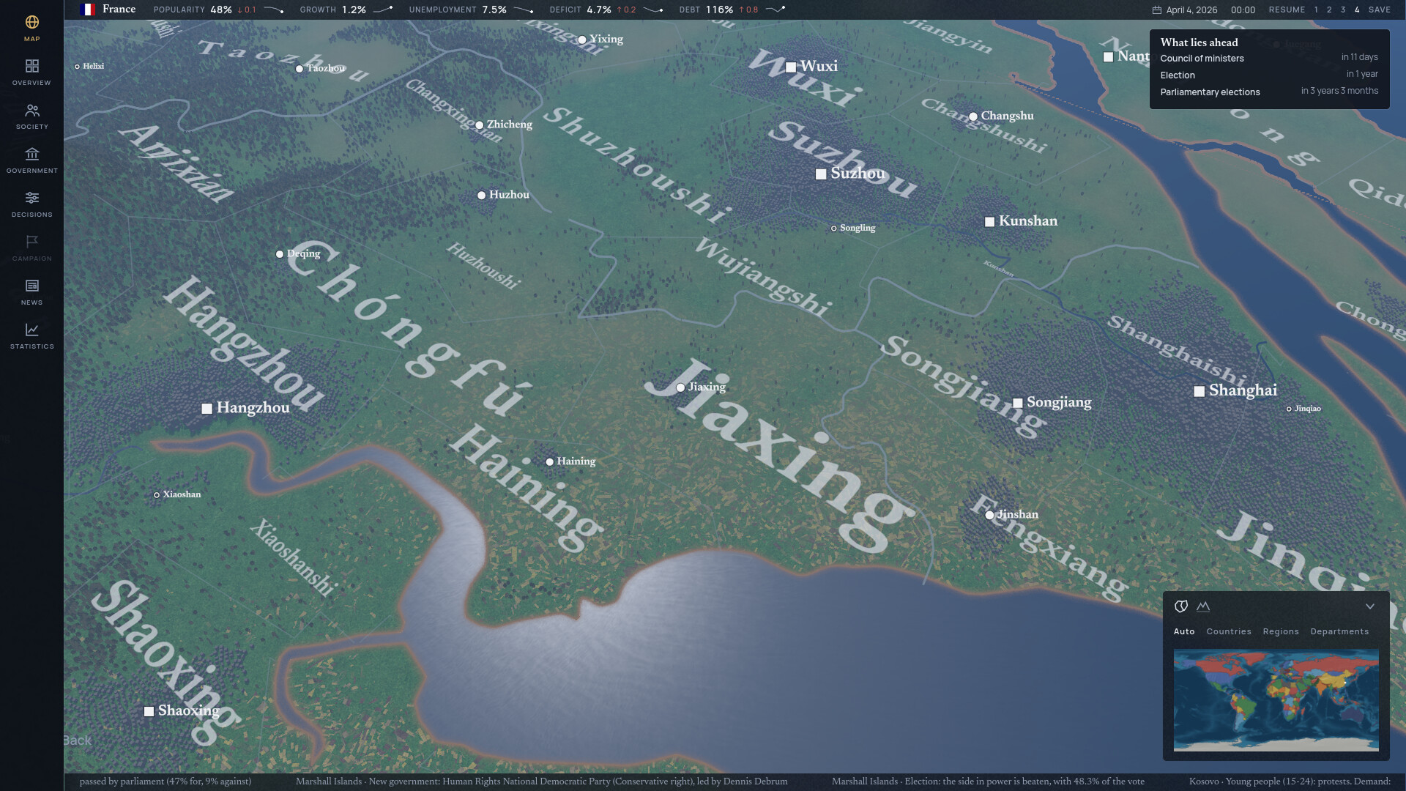The width and height of the screenshot is (1406, 791).
Task: Set game speed to 3
Action: tap(1343, 10)
